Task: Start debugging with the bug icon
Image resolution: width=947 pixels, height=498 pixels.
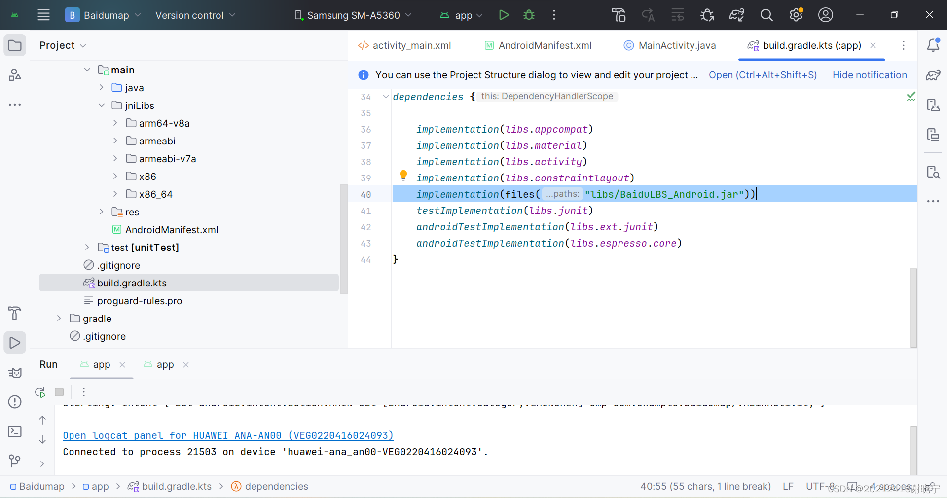Action: 529,15
